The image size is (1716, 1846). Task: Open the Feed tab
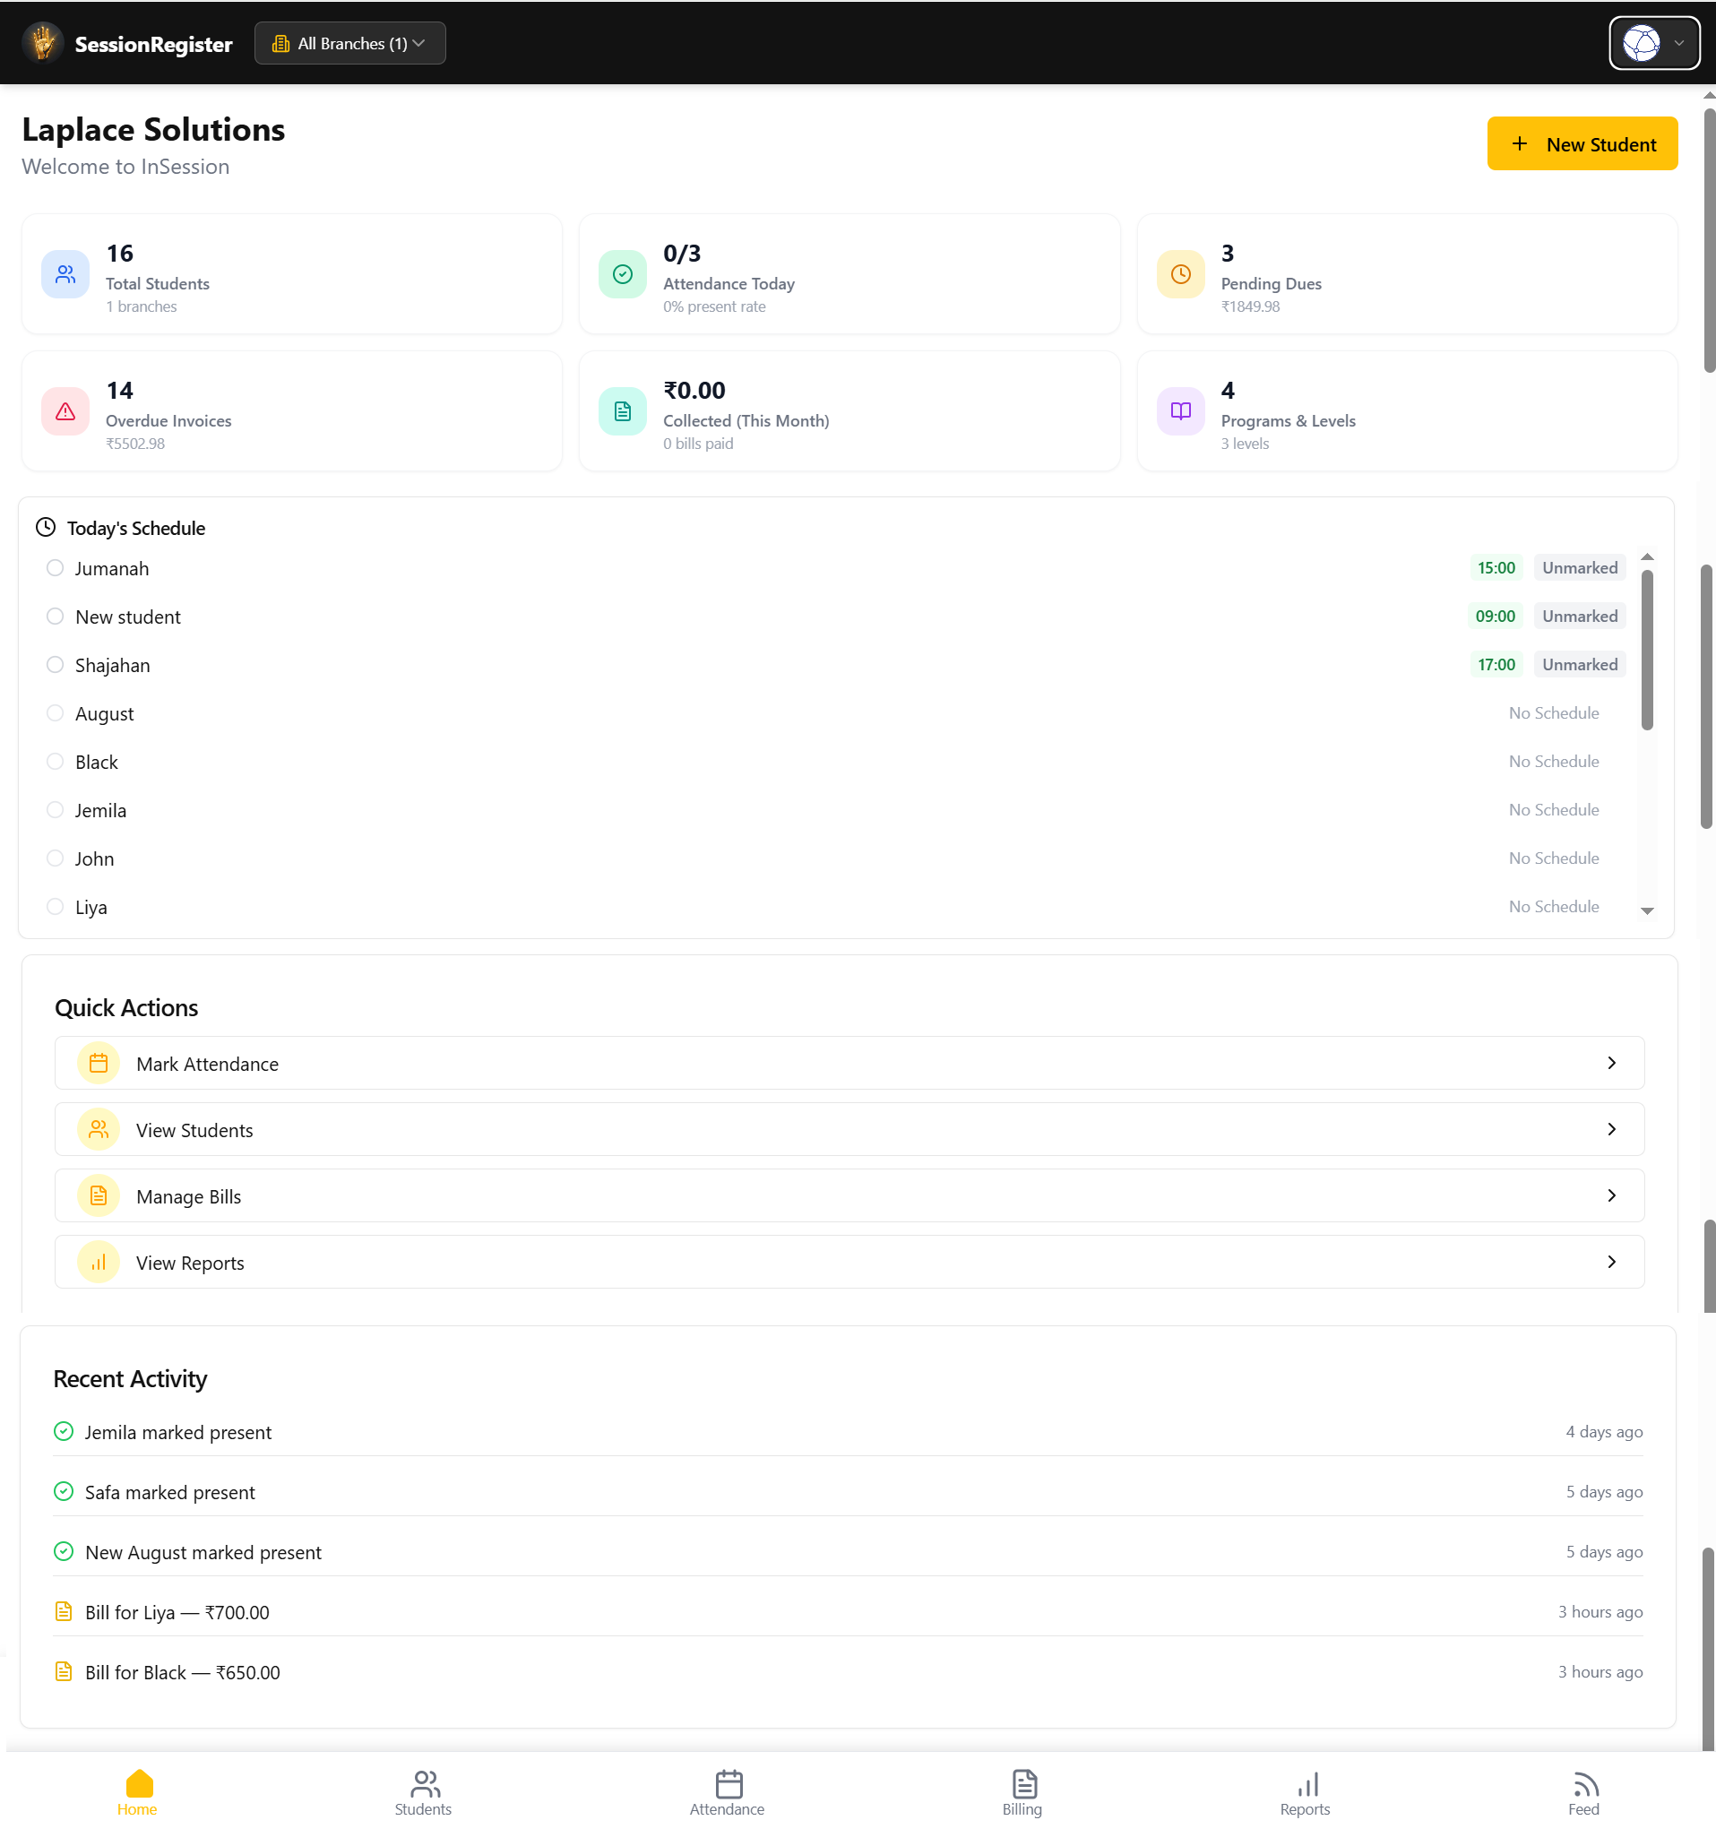coord(1584,1795)
